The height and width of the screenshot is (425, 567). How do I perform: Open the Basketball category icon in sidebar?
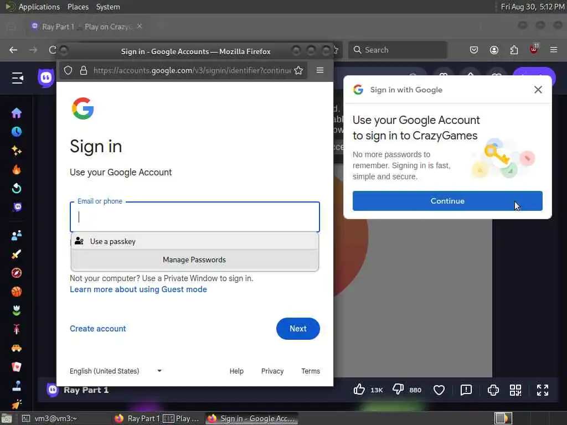pos(16,292)
